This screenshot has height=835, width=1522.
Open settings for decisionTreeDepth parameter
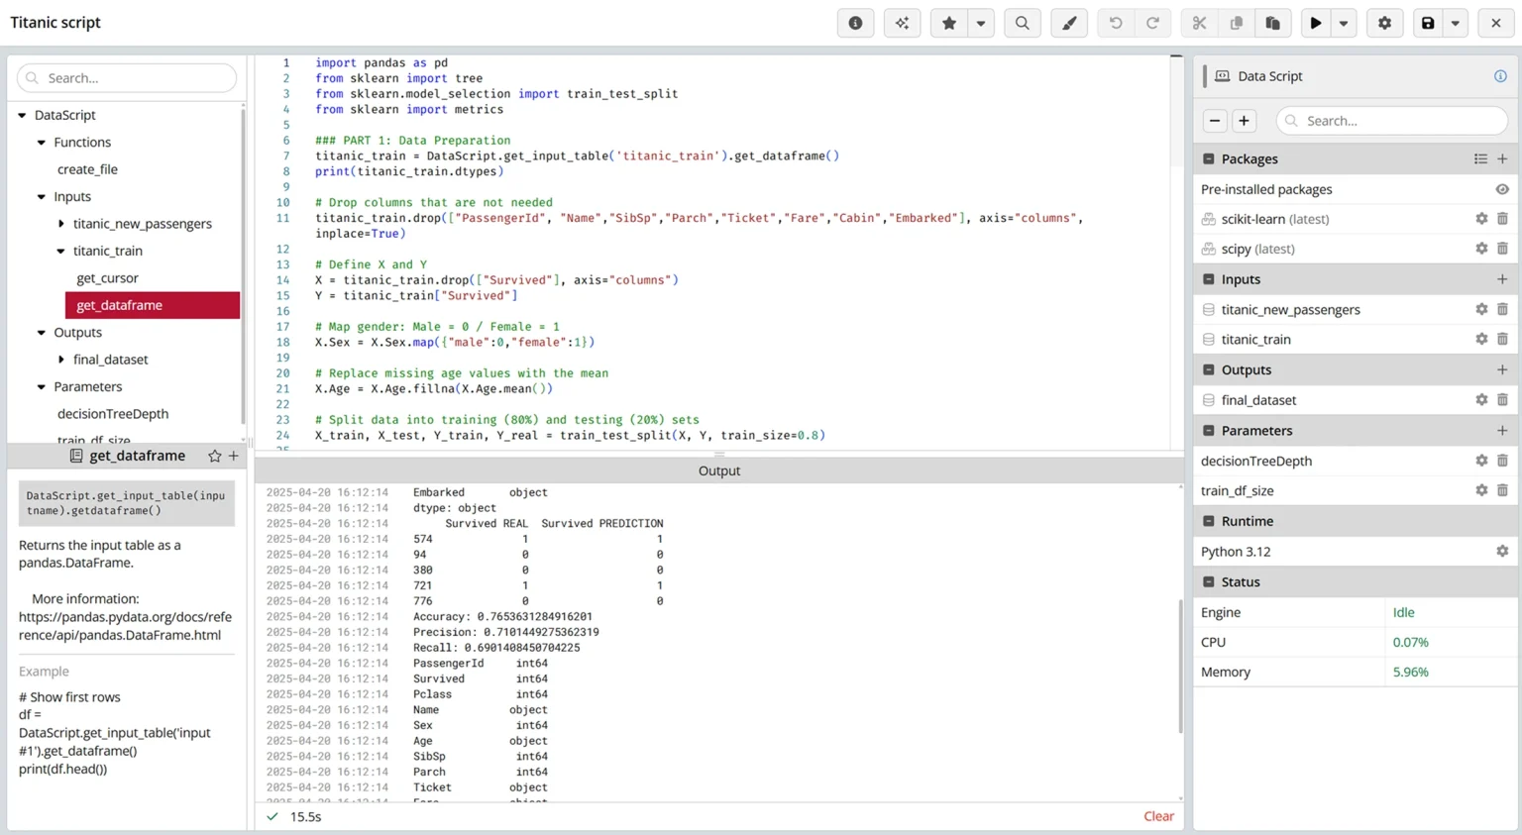(x=1481, y=461)
